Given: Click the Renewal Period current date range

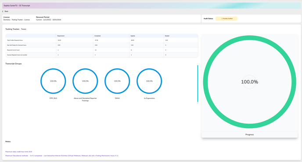Looking at the screenshot, I should (x=49, y=20).
